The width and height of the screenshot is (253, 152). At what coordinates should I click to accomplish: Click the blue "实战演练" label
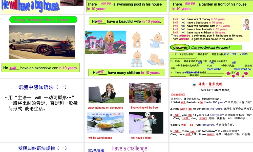tap(96, 150)
